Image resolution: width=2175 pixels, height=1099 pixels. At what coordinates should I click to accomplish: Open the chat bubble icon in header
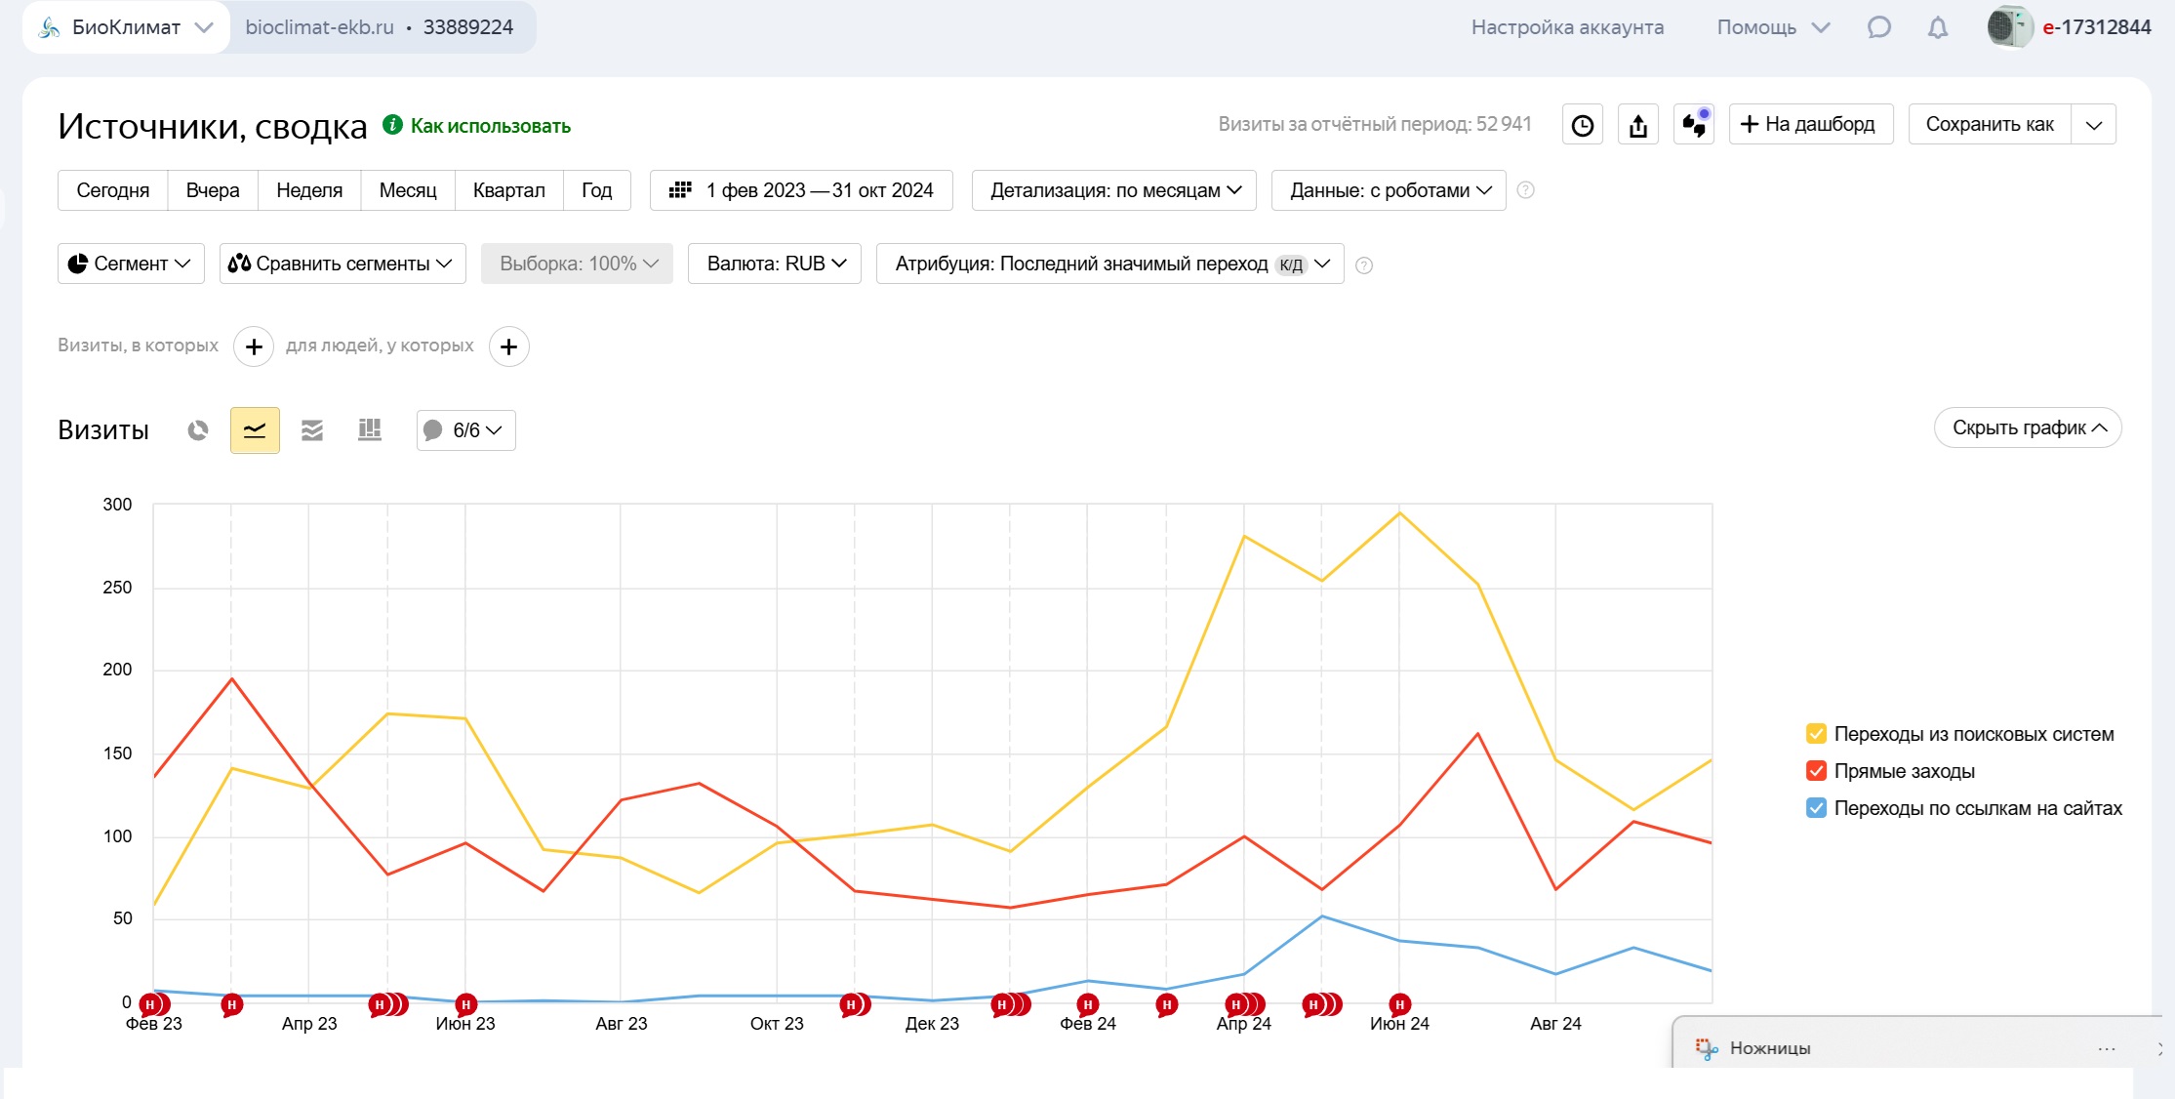1878,27
